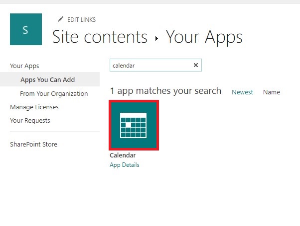
Task: Open From Your Organization section
Action: (54, 94)
